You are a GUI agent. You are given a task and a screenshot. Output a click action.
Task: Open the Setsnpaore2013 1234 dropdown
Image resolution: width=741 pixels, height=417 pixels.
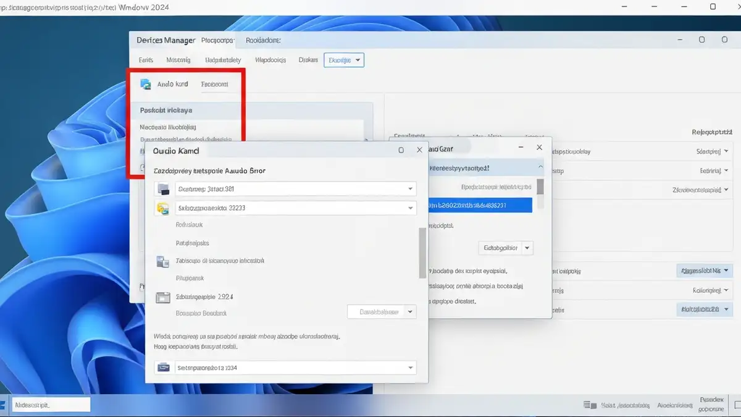tap(410, 368)
